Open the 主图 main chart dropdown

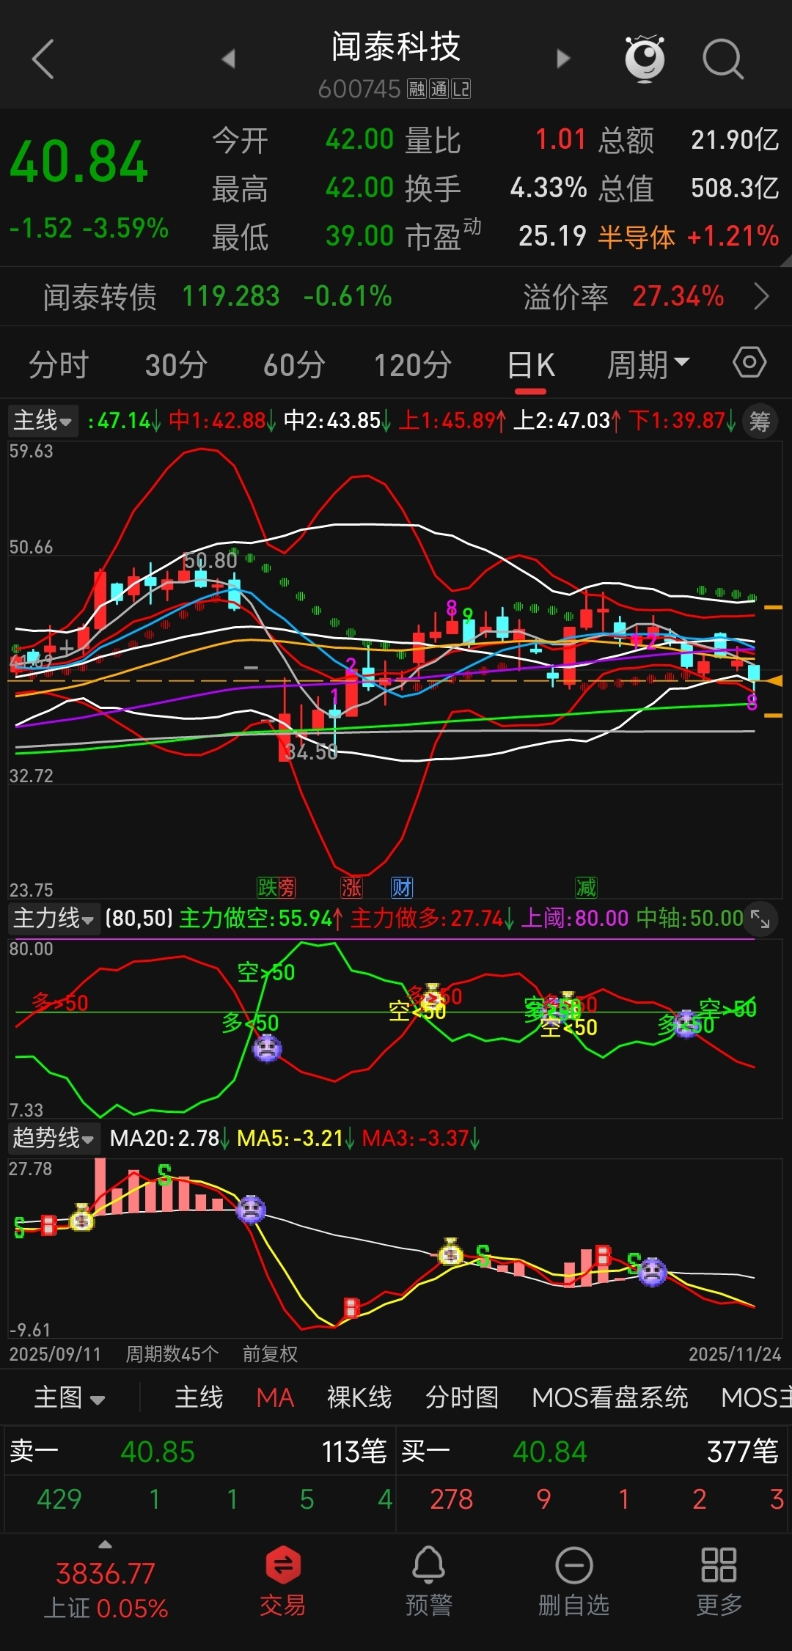[70, 1397]
